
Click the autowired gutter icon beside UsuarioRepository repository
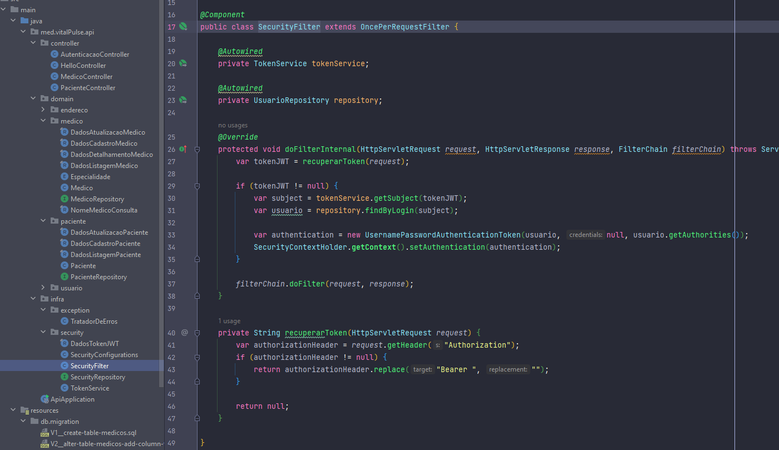pyautogui.click(x=183, y=100)
